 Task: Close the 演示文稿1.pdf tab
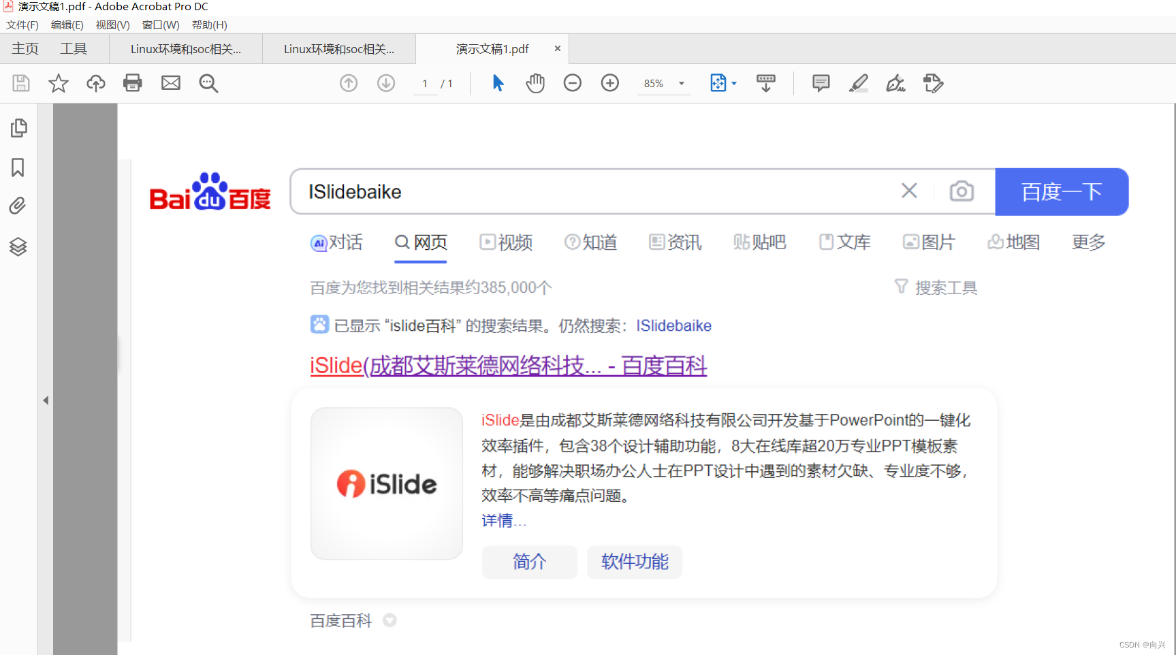(558, 48)
